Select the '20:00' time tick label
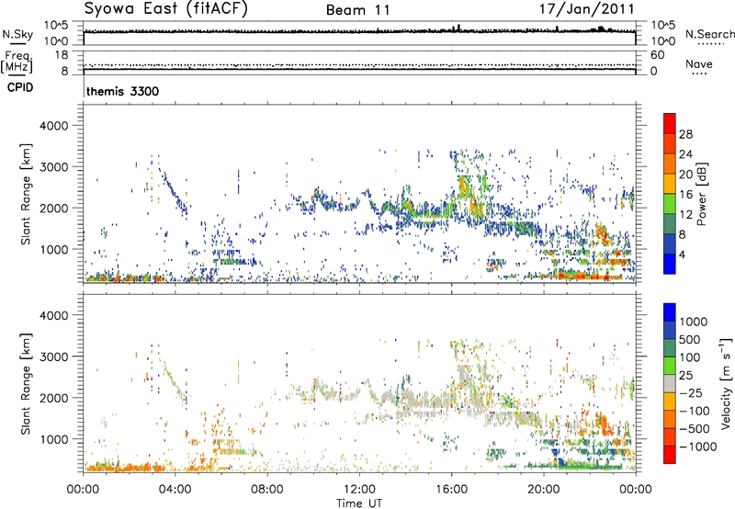The height and width of the screenshot is (509, 735). 543,490
